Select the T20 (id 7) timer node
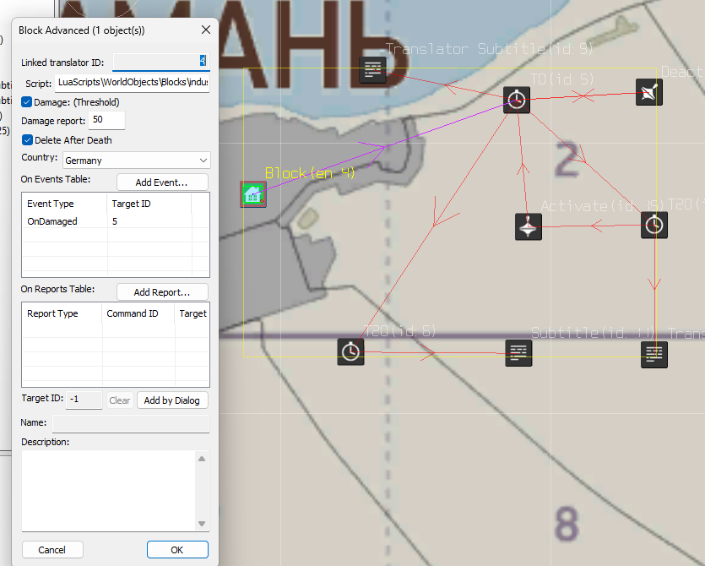 (x=654, y=225)
